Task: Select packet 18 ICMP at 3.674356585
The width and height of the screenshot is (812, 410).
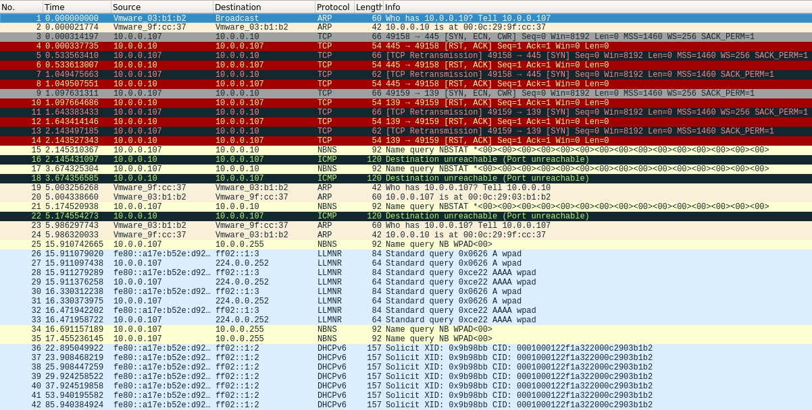Action: pyautogui.click(x=406, y=179)
